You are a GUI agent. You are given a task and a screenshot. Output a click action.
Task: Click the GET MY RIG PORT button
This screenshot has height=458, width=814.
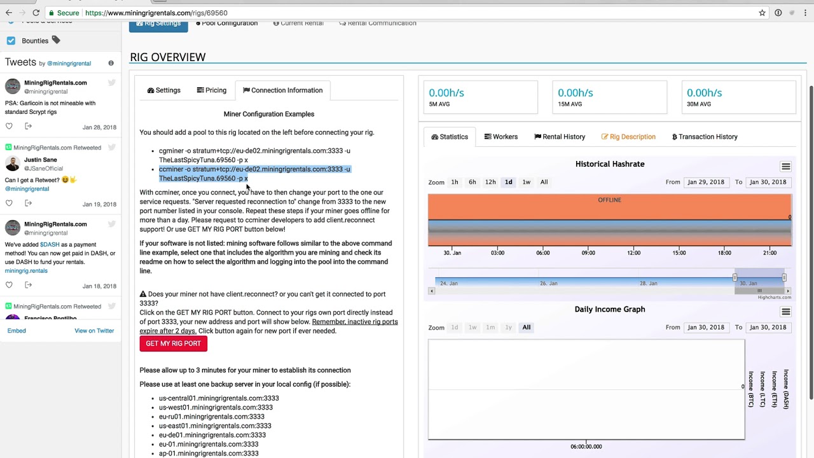173,343
